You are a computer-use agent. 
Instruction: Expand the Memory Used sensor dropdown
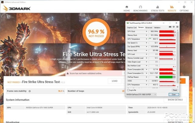point(146,51)
